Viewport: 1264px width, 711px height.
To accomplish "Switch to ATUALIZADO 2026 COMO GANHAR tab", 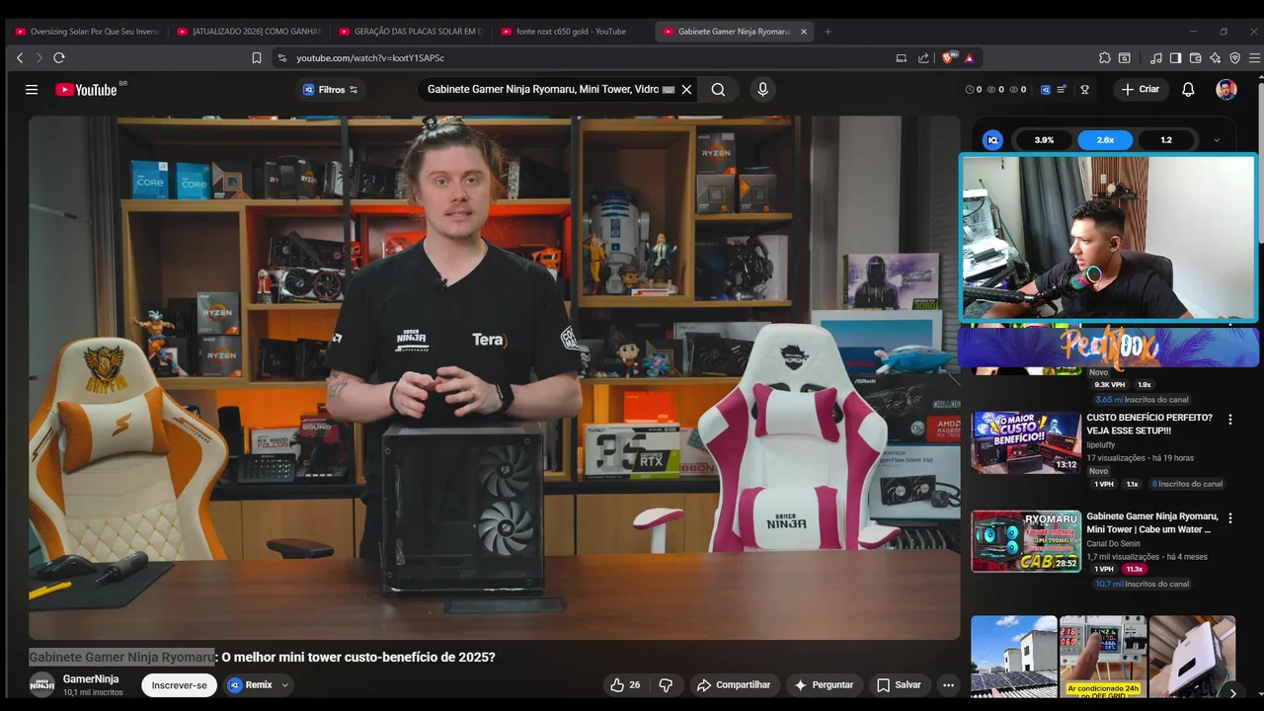I will pyautogui.click(x=249, y=32).
